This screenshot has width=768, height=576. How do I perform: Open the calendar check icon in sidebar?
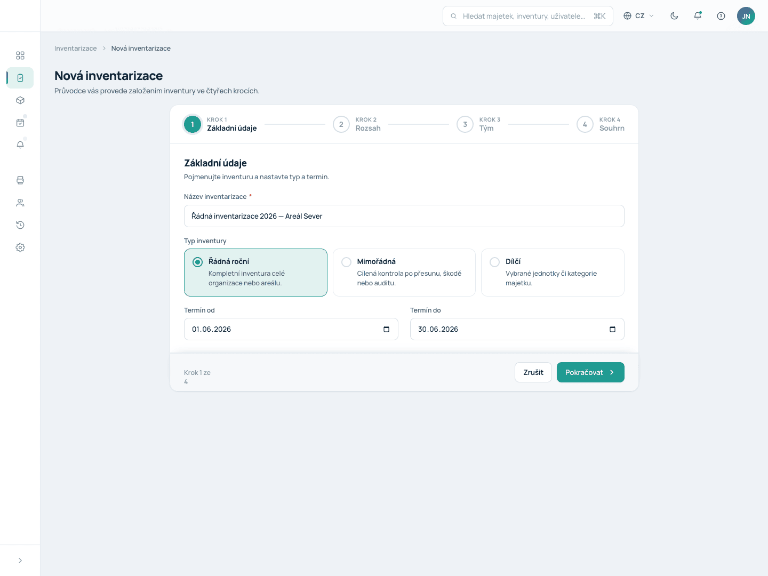click(20, 123)
